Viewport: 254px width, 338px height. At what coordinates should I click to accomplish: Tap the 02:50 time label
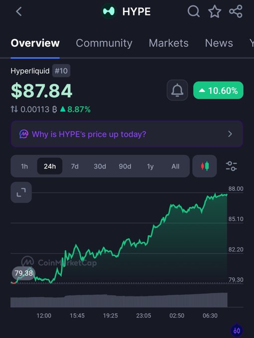(177, 316)
